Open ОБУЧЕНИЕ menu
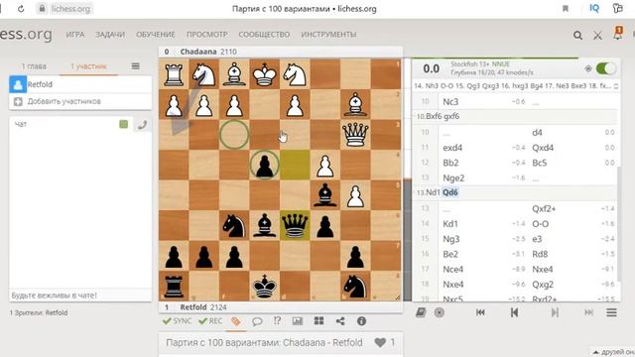 click(x=156, y=35)
